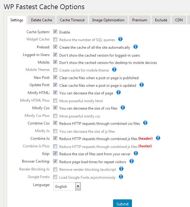The image size is (190, 207).
Task: Show info for Update Post option
Action: click(142, 85)
